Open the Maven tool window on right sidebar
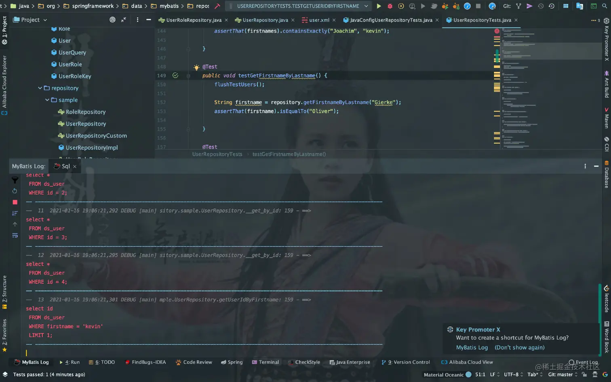This screenshot has height=382, width=611. tap(607, 118)
